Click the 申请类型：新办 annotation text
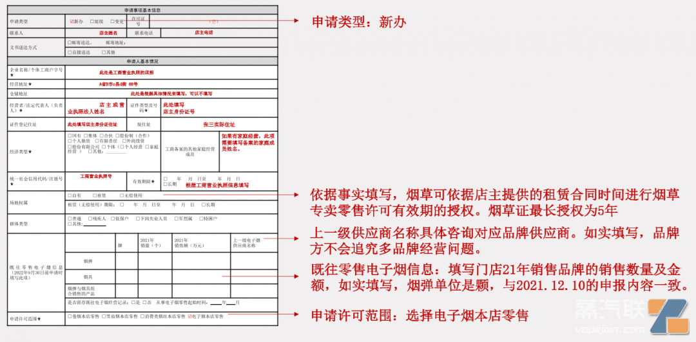Image resolution: width=696 pixels, height=342 pixels. point(359,22)
